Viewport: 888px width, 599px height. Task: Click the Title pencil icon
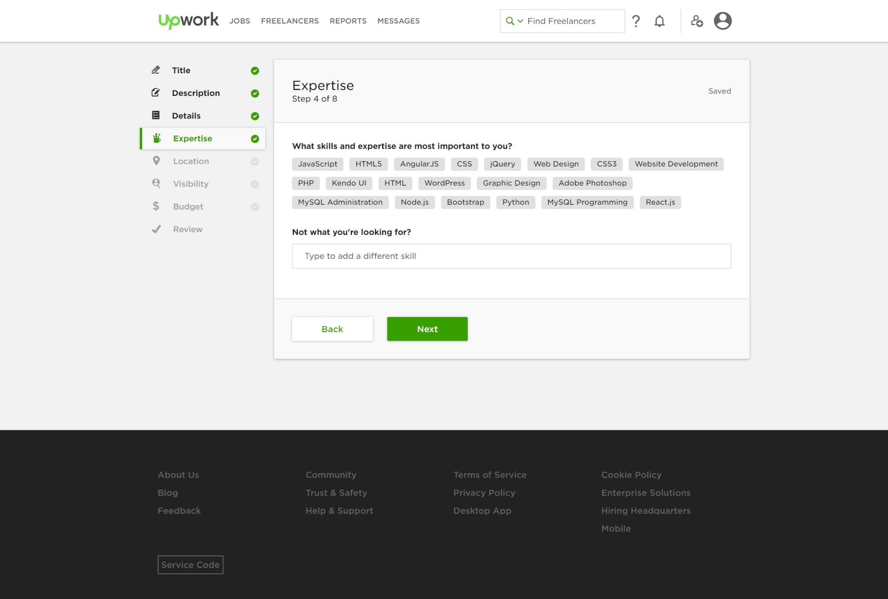coord(156,70)
